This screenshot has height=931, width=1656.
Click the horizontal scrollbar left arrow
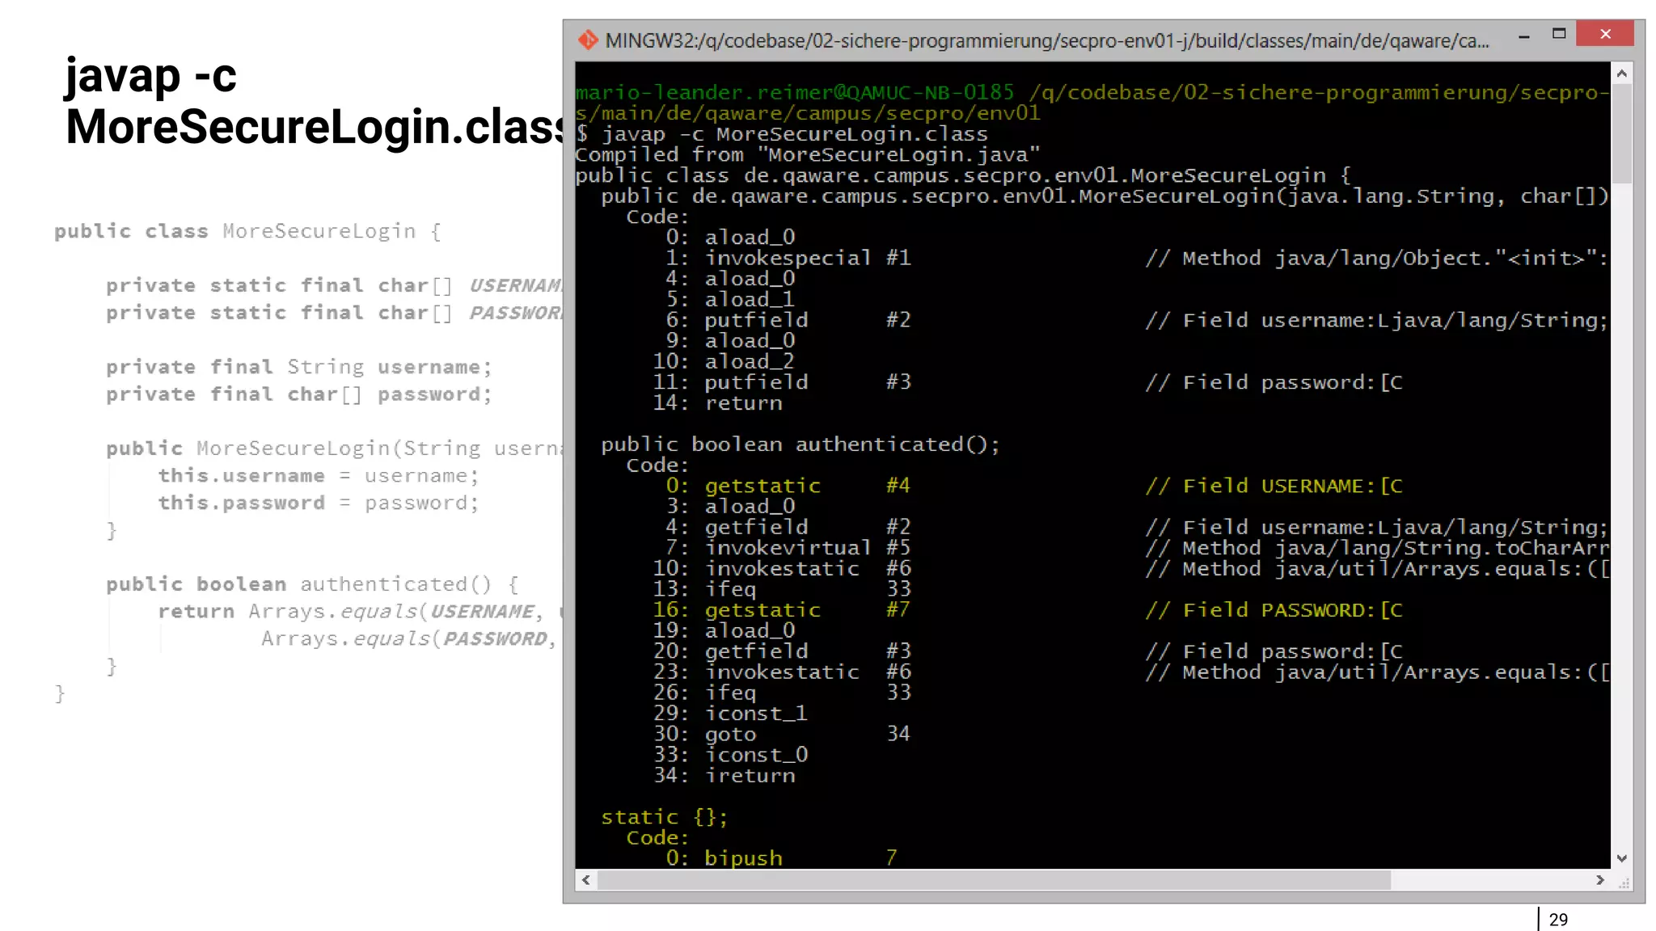(x=586, y=880)
